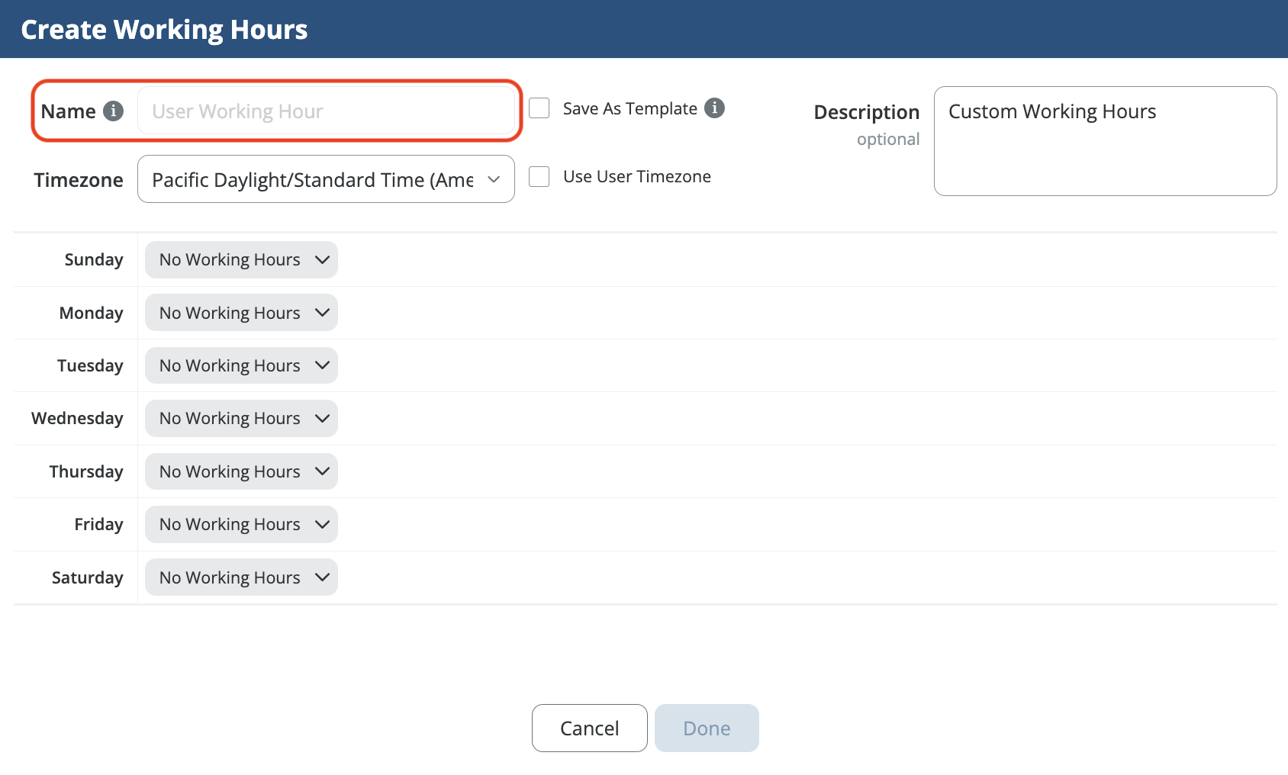
Task: Click the Description label
Action: (866, 112)
